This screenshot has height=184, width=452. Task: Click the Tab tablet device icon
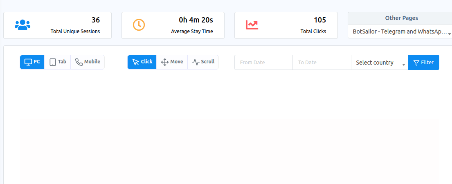tap(53, 62)
